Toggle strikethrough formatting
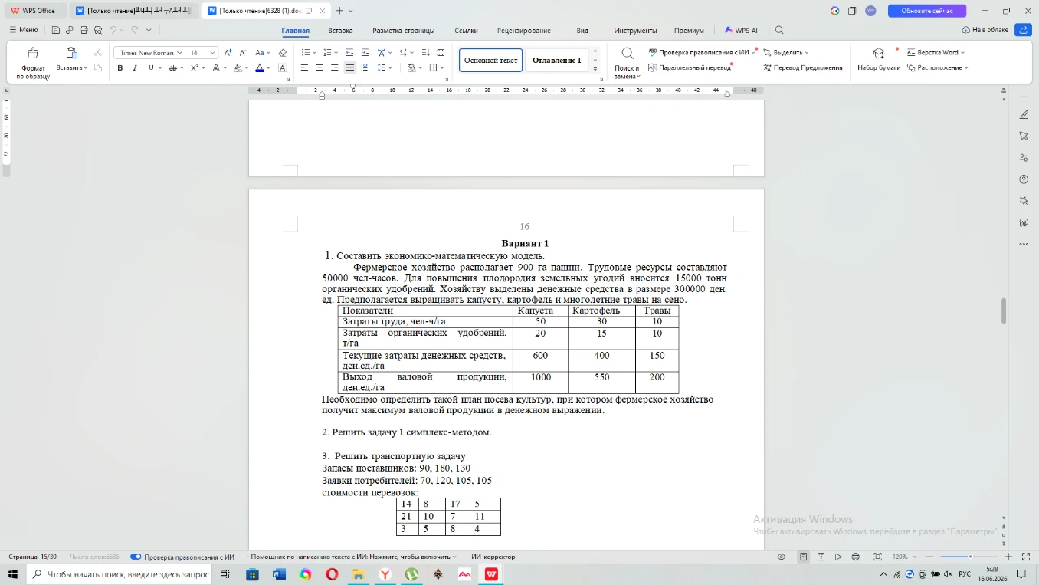 coord(172,68)
